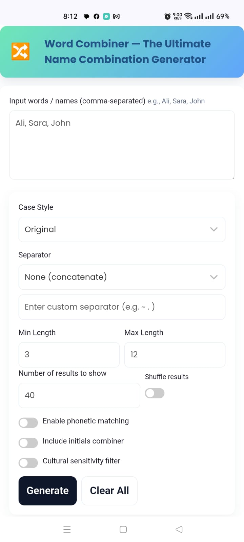The image size is (244, 542).
Task: Click the shuffle icon in the app header
Action: [20, 51]
